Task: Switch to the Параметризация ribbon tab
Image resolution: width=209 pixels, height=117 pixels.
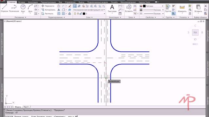Action: [x=48, y=2]
